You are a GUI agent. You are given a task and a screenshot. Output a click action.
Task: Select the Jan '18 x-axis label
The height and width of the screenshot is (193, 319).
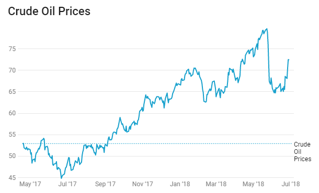(x=180, y=184)
